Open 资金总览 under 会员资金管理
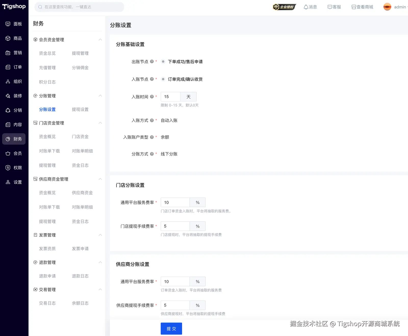 [47, 53]
